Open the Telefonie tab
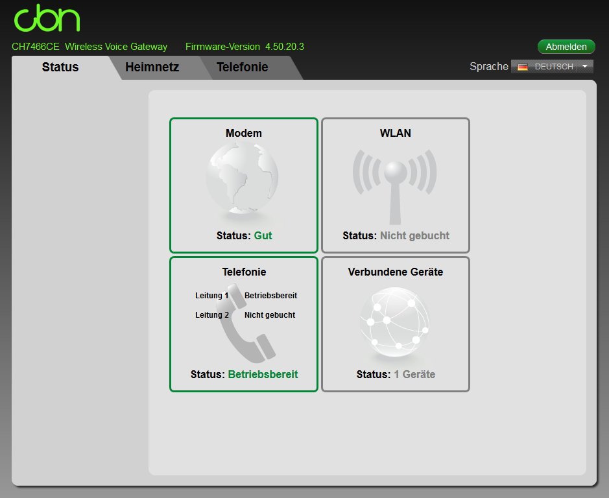This screenshot has width=609, height=498. (243, 67)
